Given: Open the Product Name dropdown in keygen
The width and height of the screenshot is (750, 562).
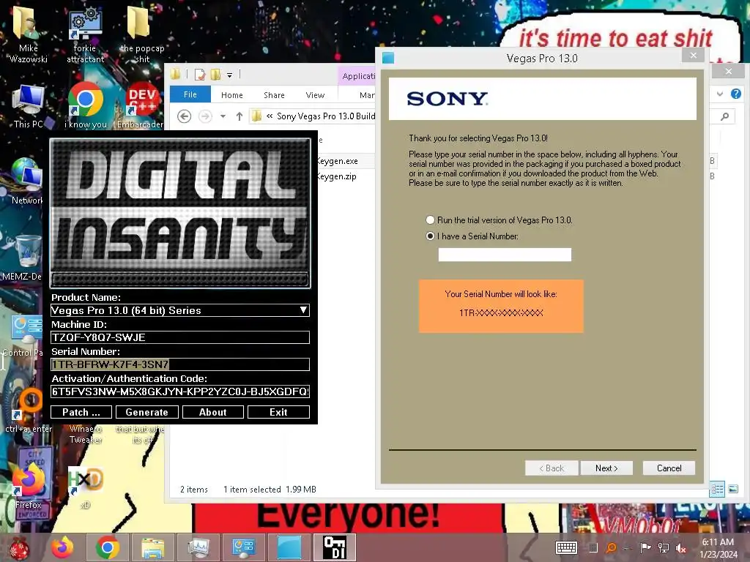Looking at the screenshot, I should (x=303, y=310).
